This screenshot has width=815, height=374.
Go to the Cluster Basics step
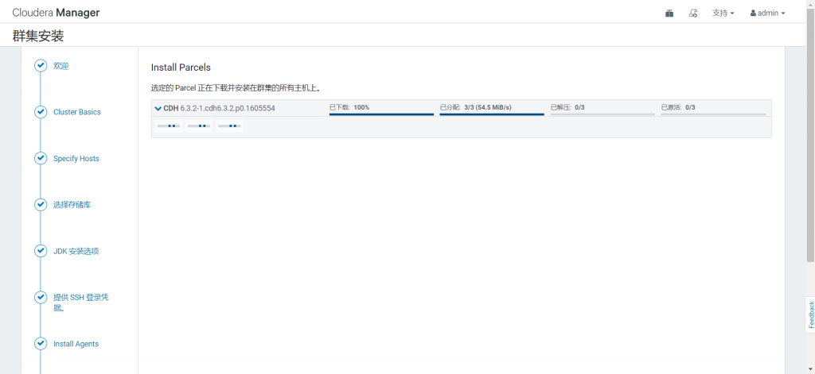(77, 112)
